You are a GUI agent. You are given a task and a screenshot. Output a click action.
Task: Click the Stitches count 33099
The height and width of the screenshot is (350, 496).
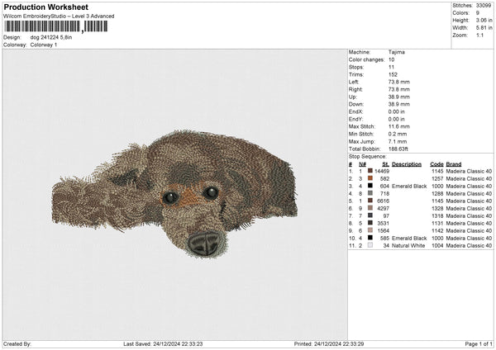tap(484, 5)
